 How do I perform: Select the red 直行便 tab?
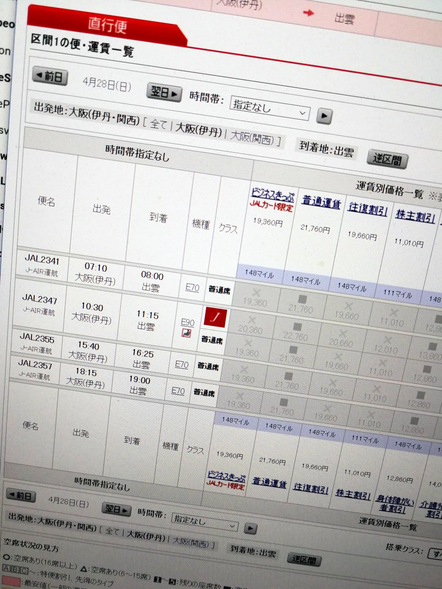click(107, 25)
